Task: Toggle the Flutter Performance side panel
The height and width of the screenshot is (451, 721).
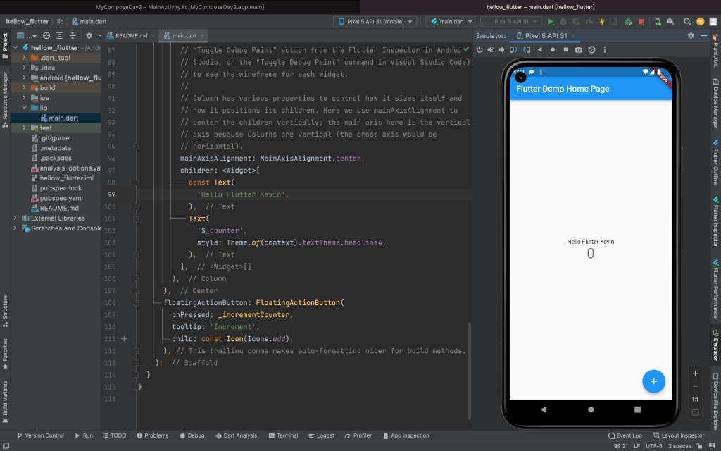Action: tap(716, 289)
